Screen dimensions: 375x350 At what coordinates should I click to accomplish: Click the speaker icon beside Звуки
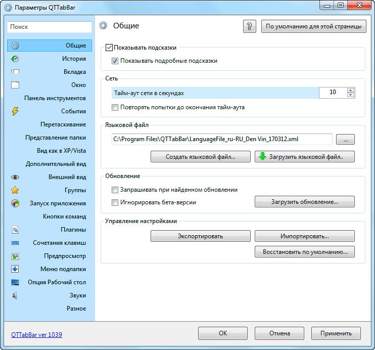(15, 295)
